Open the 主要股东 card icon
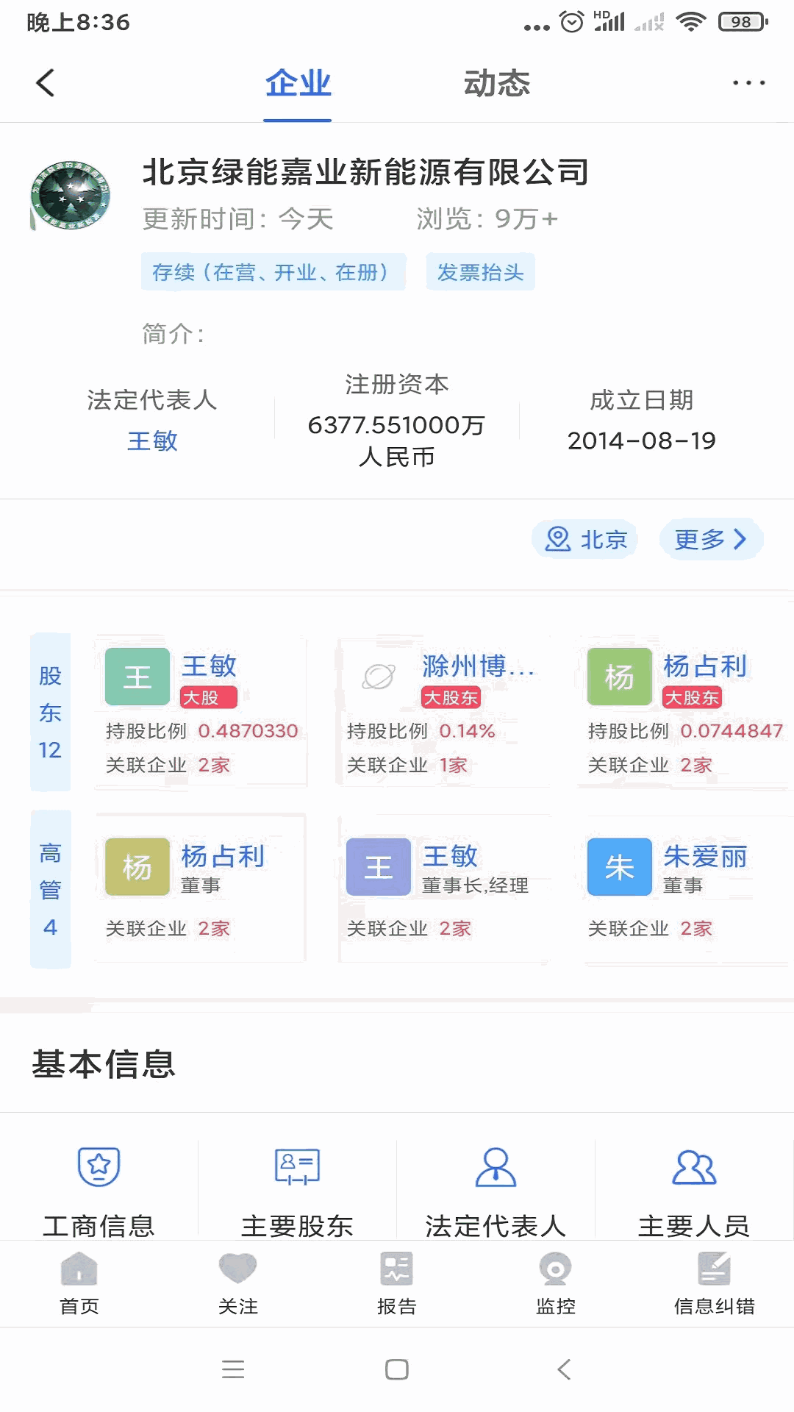This screenshot has height=1412, width=794. (x=297, y=1166)
